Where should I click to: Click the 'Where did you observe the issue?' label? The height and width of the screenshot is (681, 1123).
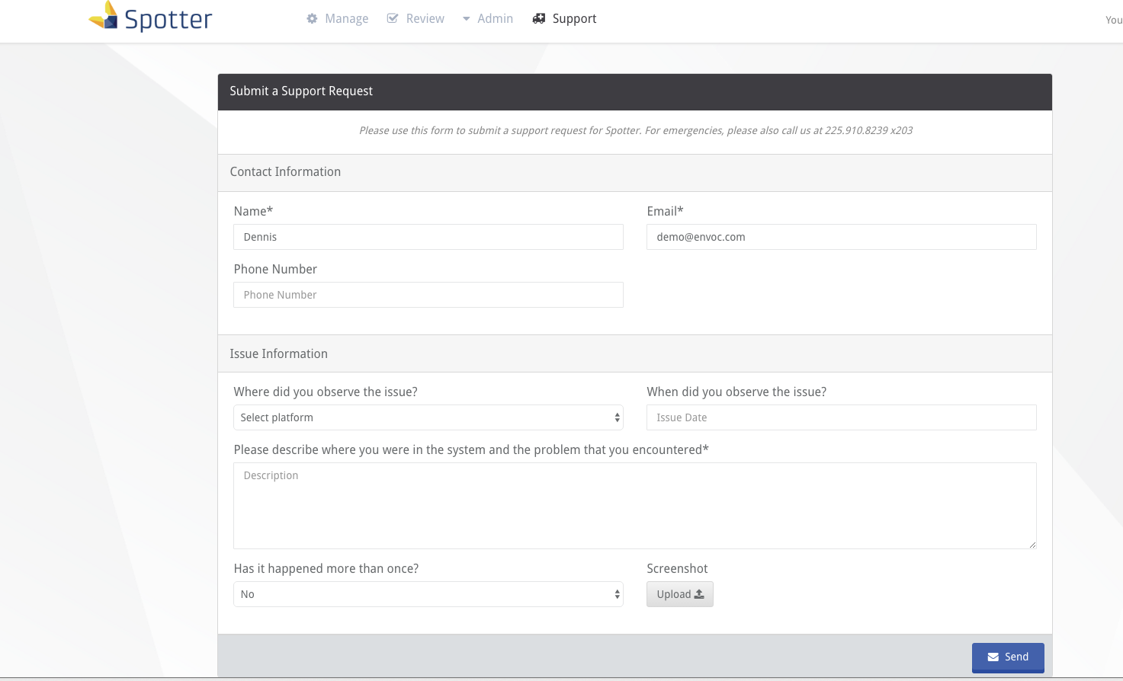[x=326, y=392]
